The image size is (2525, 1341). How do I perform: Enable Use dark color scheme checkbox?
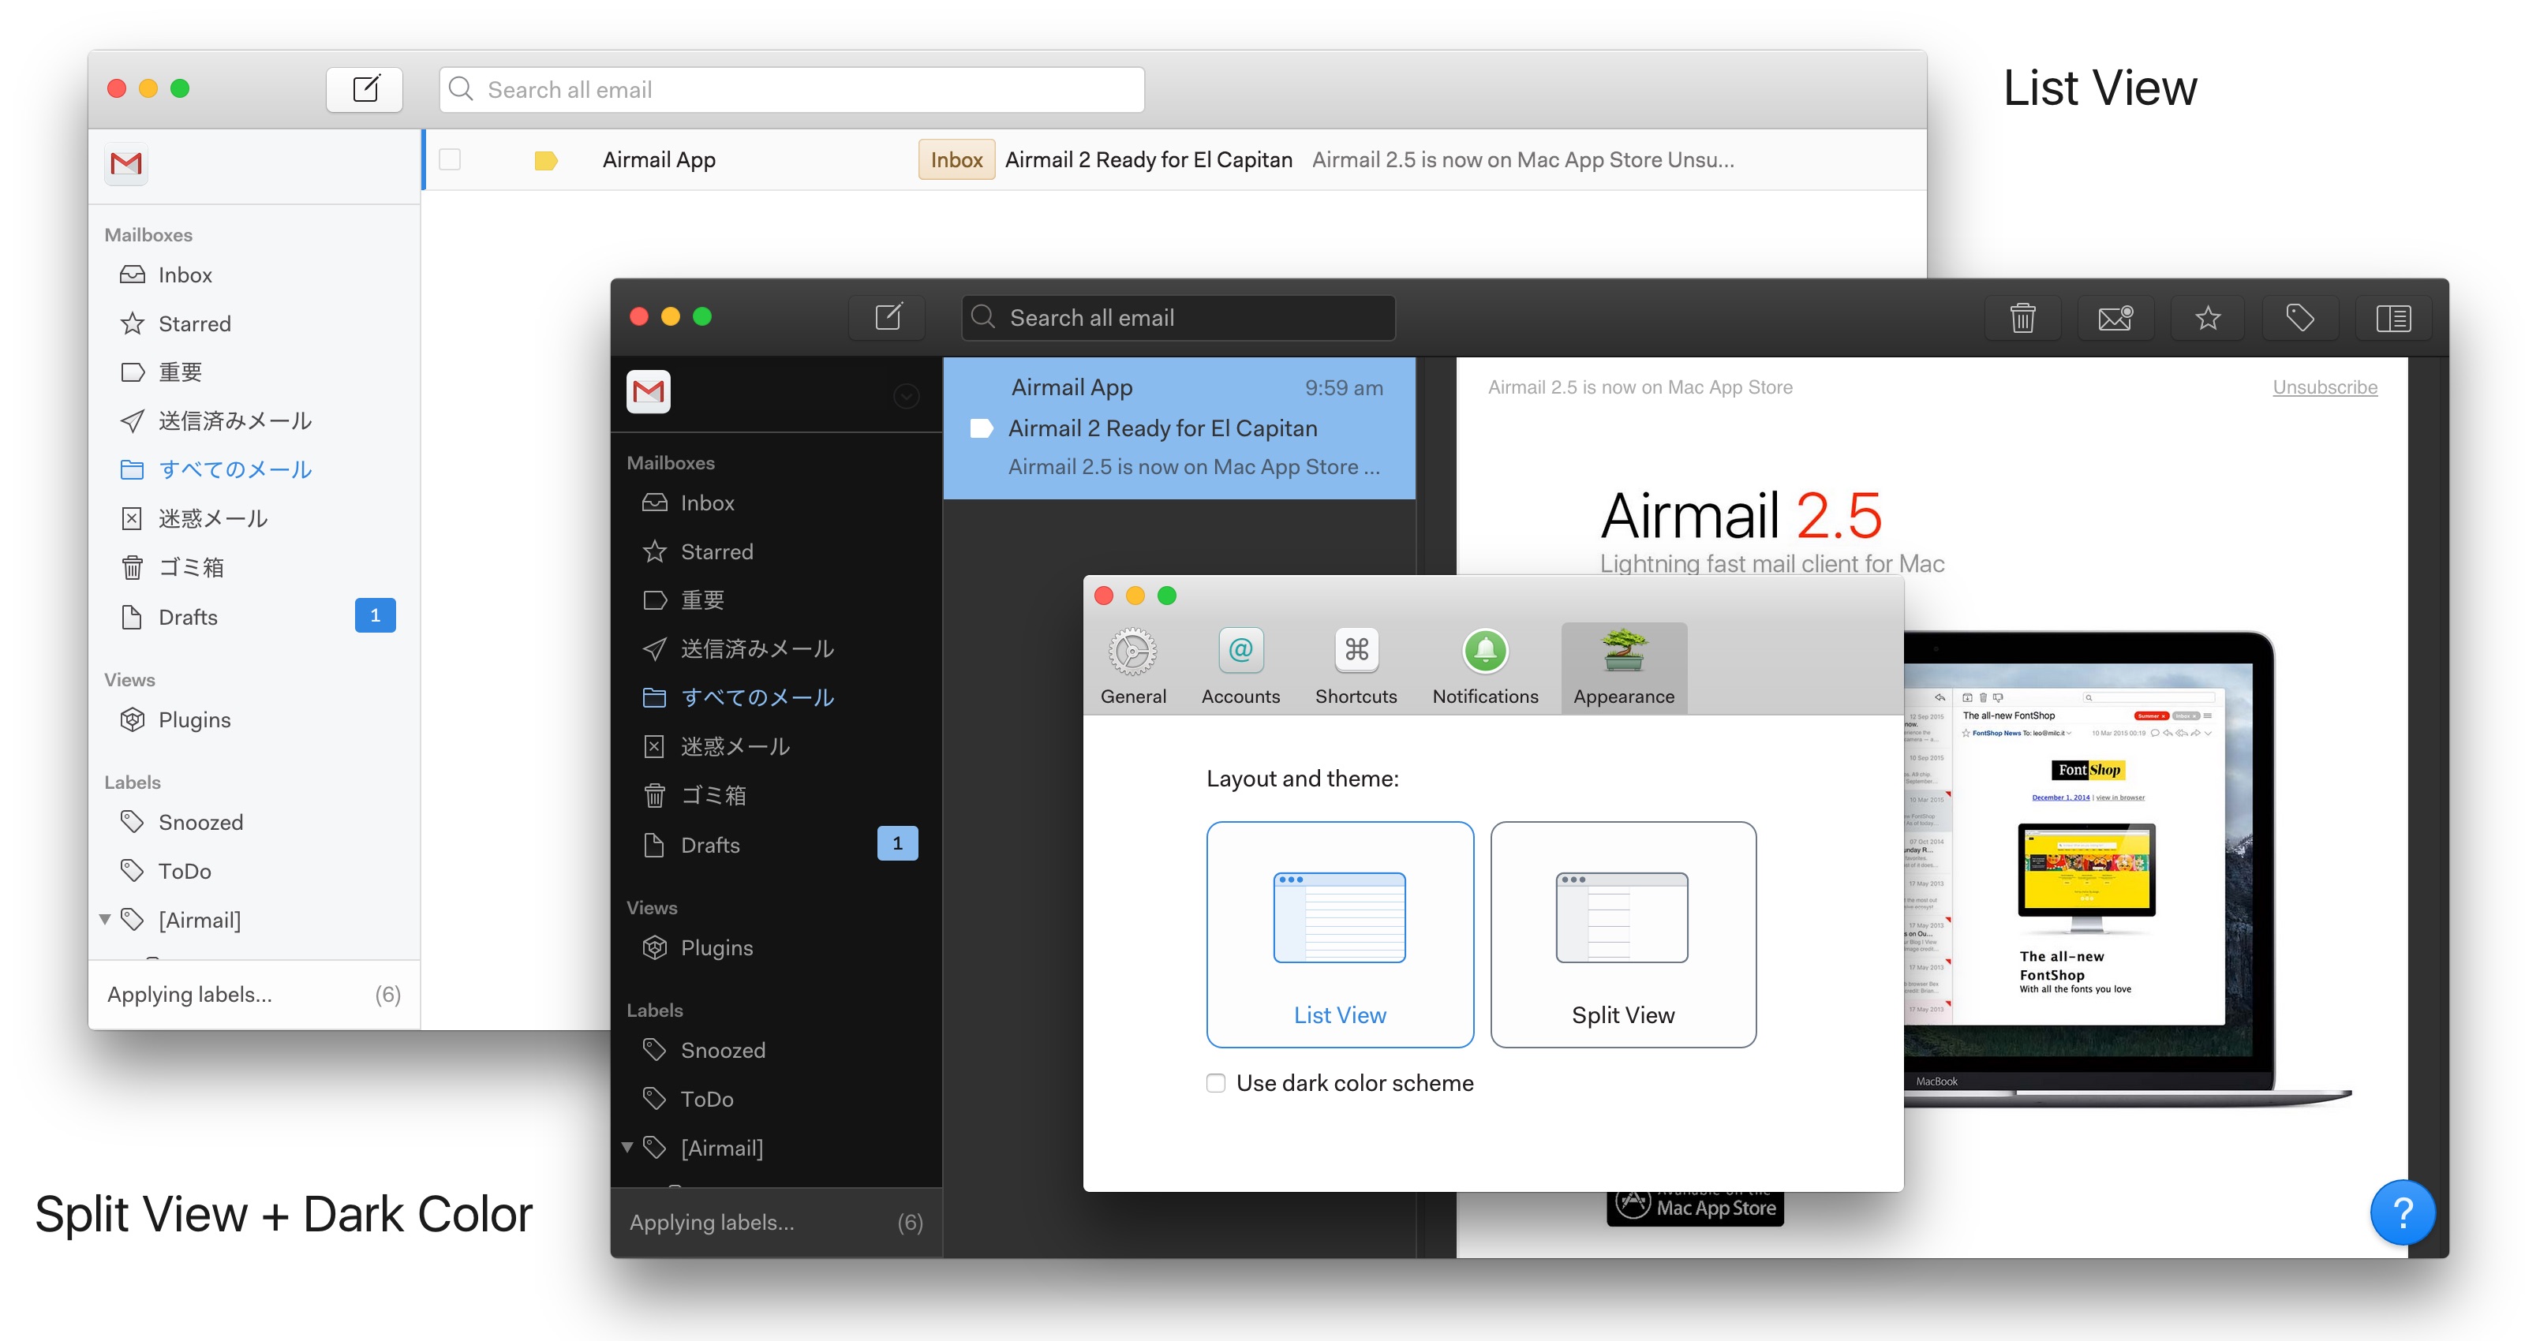(1215, 1083)
